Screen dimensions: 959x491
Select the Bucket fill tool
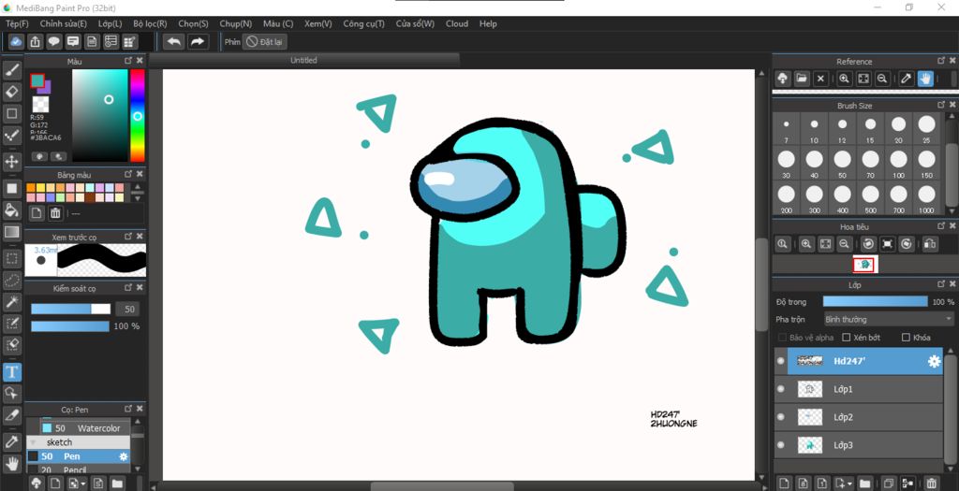point(11,210)
